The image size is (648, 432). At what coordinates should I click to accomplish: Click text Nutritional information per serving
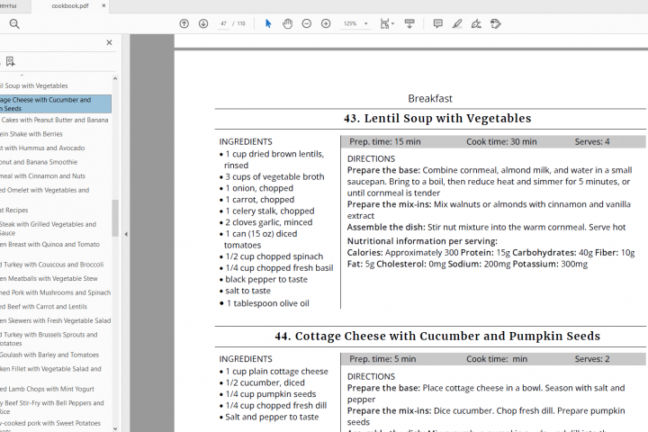pyautogui.click(x=422, y=241)
